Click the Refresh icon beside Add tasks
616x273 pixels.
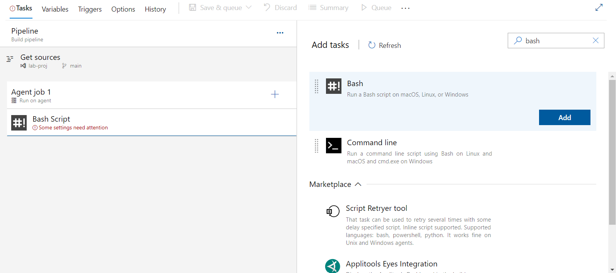click(372, 45)
